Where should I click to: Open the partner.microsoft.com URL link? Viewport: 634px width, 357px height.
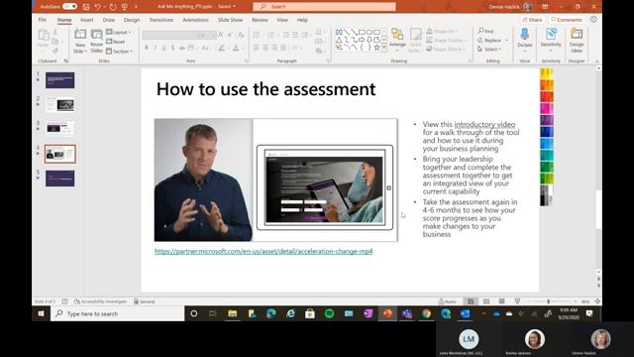click(264, 251)
